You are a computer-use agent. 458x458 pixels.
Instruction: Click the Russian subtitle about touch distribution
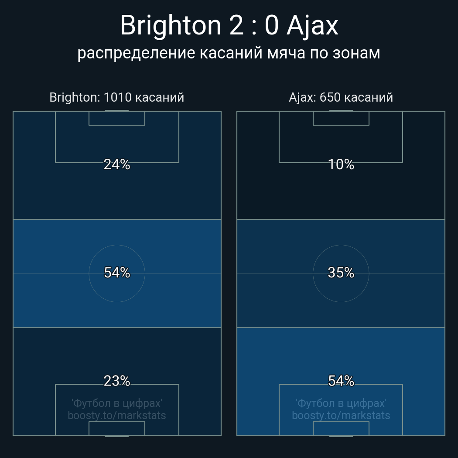pos(229,53)
